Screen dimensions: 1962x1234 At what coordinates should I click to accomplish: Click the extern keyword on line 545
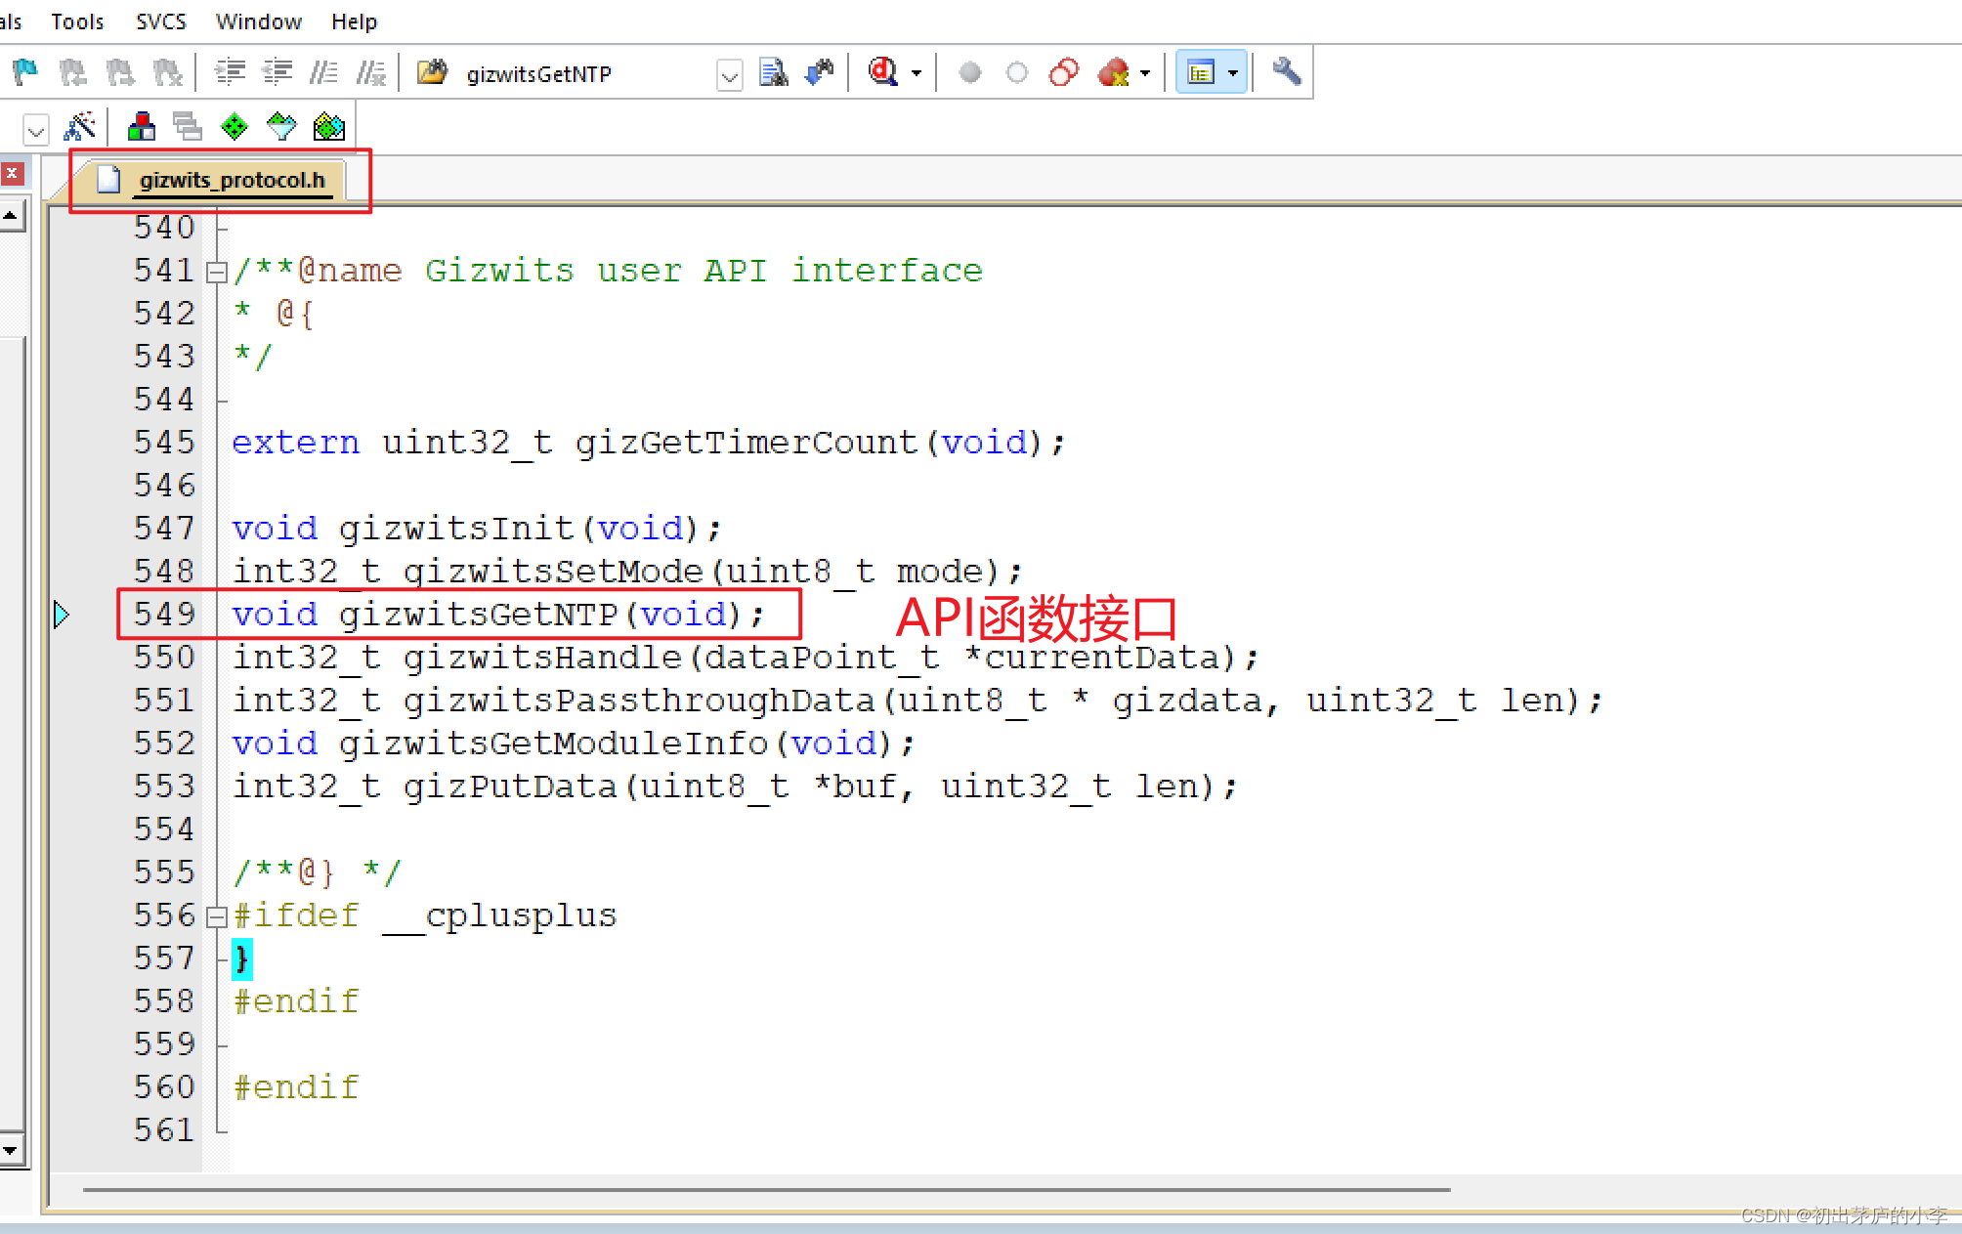296,443
